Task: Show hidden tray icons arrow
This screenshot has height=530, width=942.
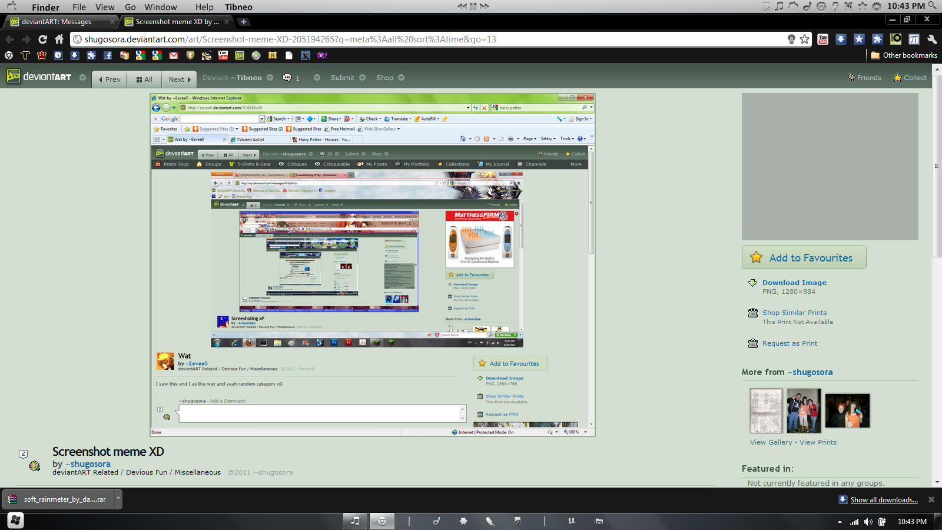Action: coord(840,522)
